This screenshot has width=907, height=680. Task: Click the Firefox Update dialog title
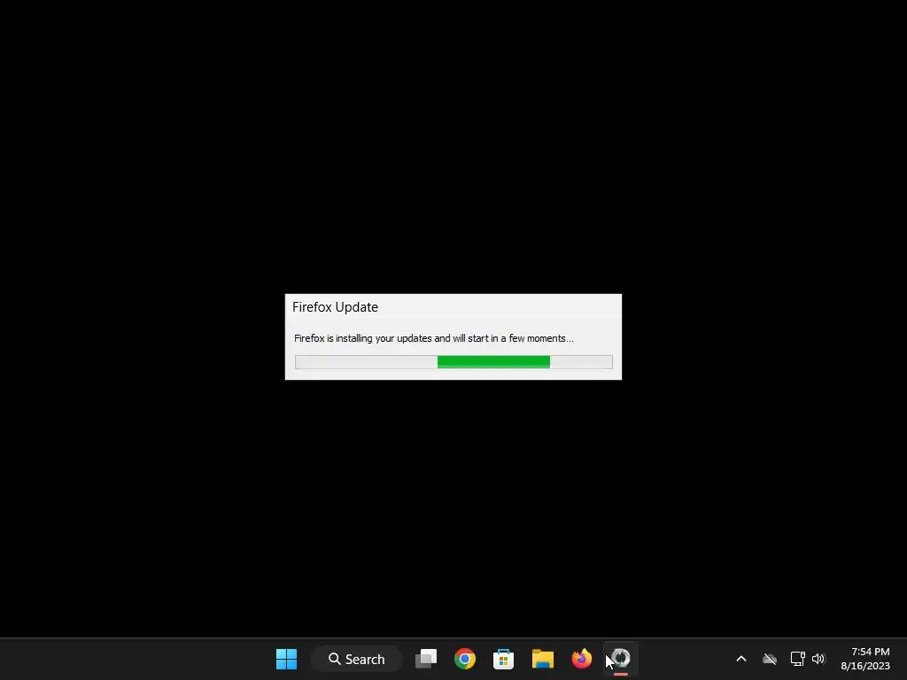(x=335, y=307)
